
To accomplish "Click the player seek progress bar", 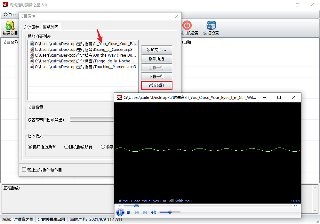I will (x=208, y=206).
